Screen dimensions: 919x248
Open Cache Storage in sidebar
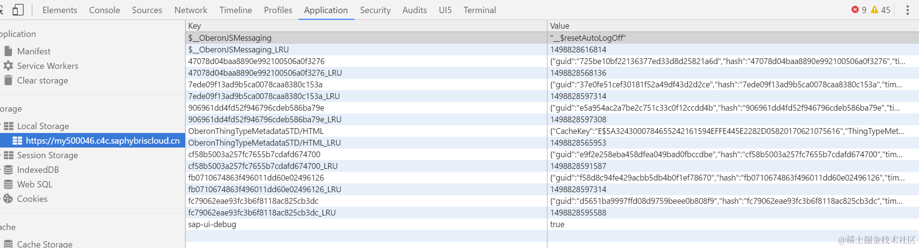pyautogui.click(x=38, y=244)
